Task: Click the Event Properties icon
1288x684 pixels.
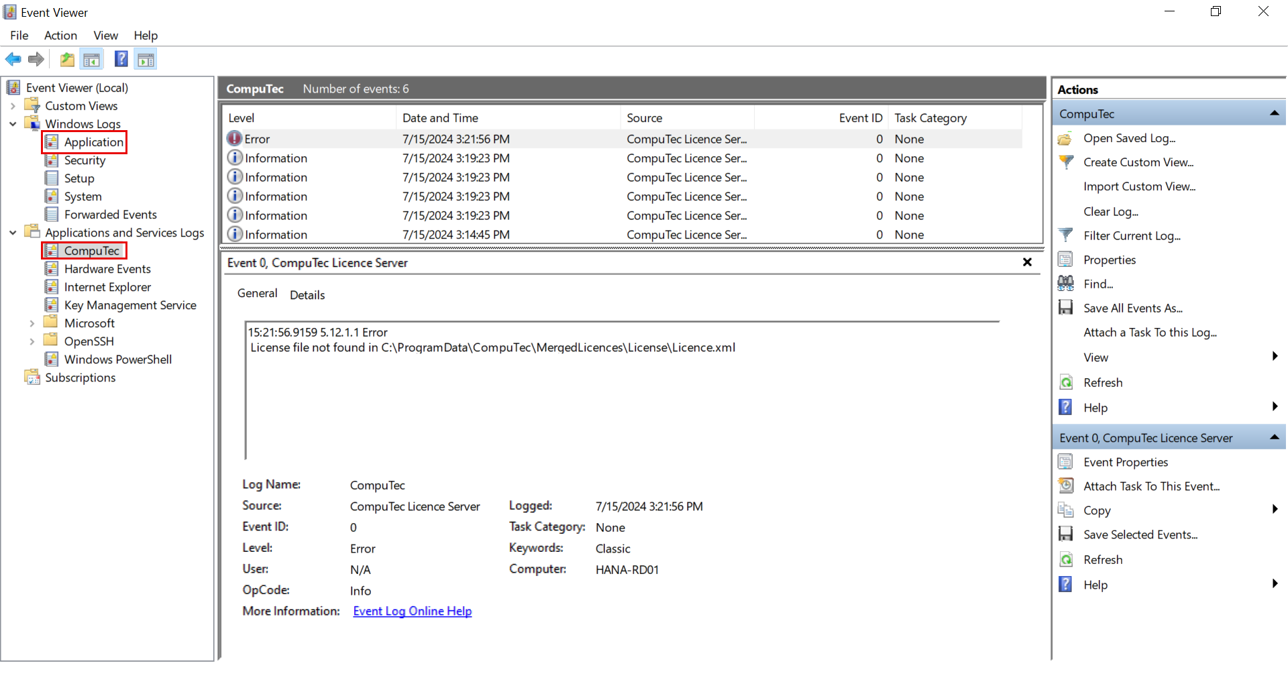Action: point(1067,461)
